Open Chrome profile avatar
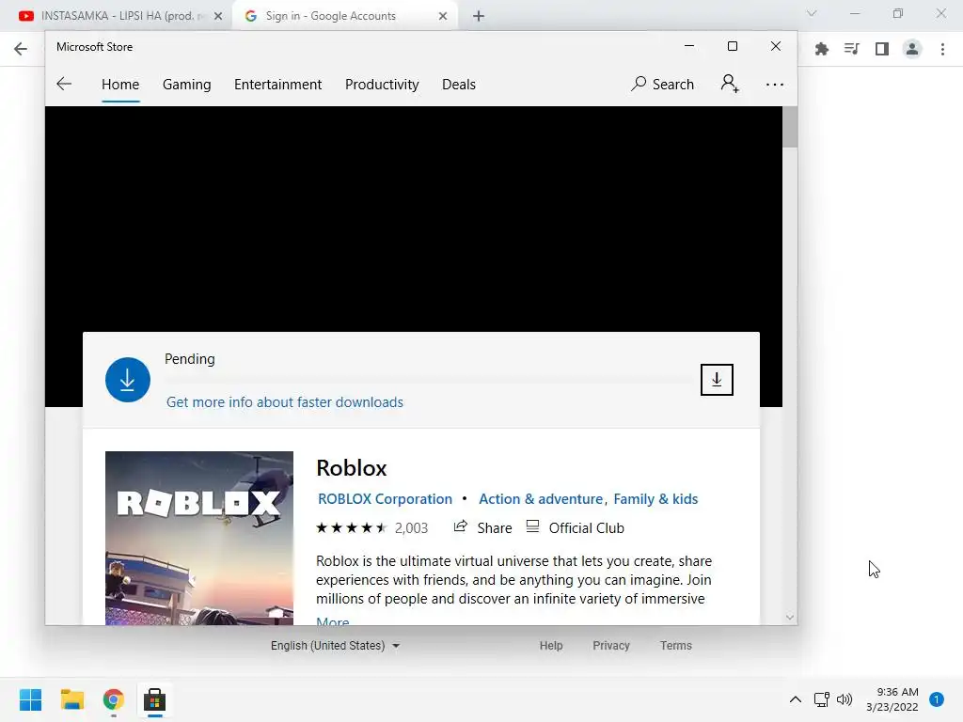 (912, 49)
